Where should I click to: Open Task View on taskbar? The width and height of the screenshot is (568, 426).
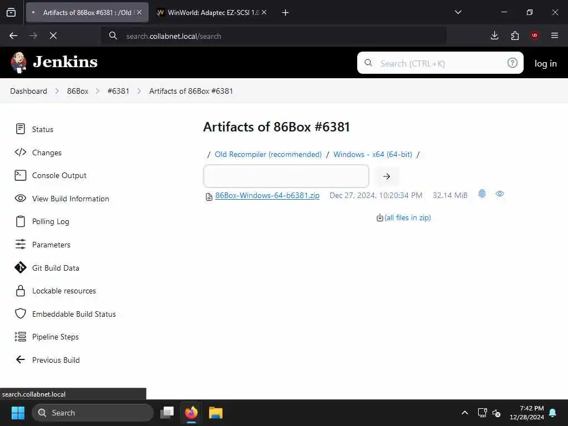[x=167, y=413]
